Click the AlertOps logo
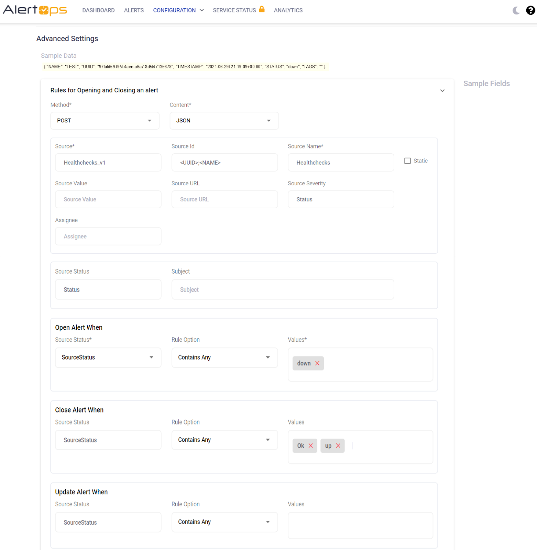The image size is (537, 550). [x=35, y=10]
